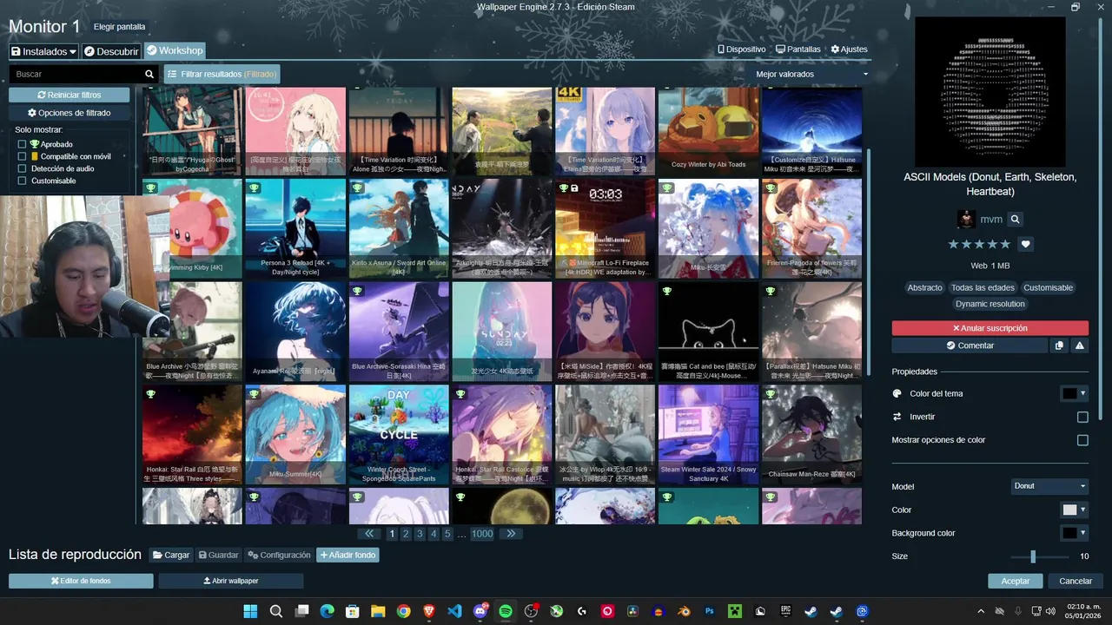Enable the Customisable filter checkbox
Image resolution: width=1112 pixels, height=625 pixels.
pos(23,181)
